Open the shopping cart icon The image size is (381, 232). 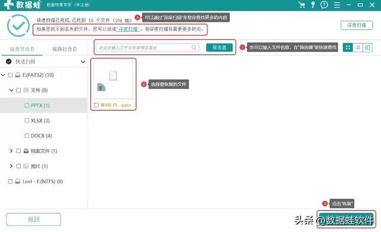click(x=302, y=5)
